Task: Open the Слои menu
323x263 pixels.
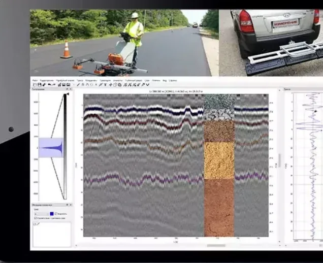Action: coord(147,80)
